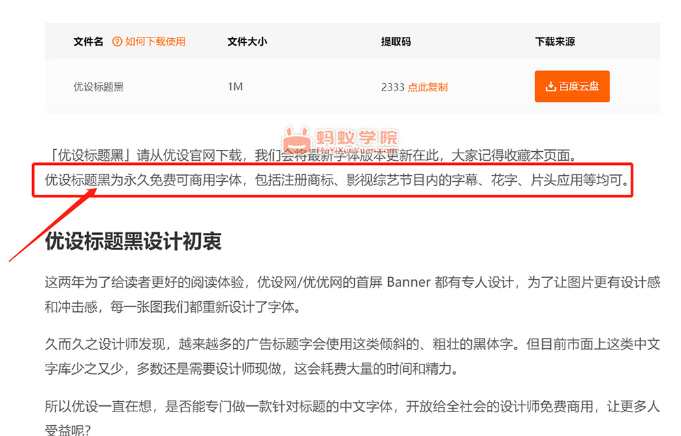Screen dimensions: 681x436
Task: Click the 文件大小 column header
Action: [x=247, y=42]
